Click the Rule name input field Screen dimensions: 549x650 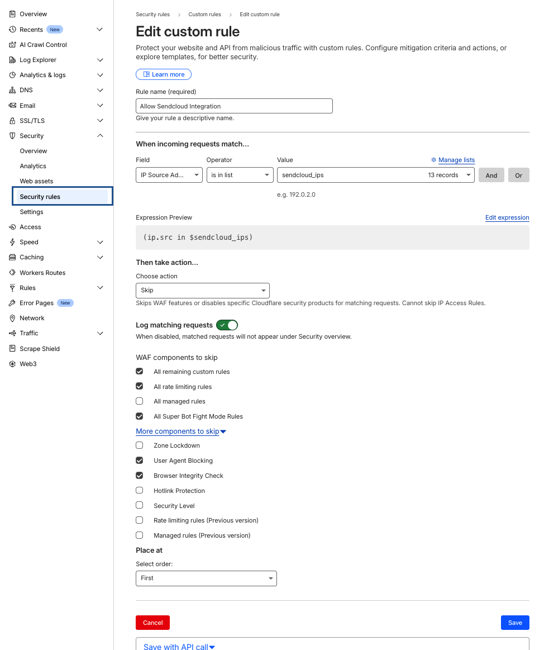pyautogui.click(x=234, y=106)
